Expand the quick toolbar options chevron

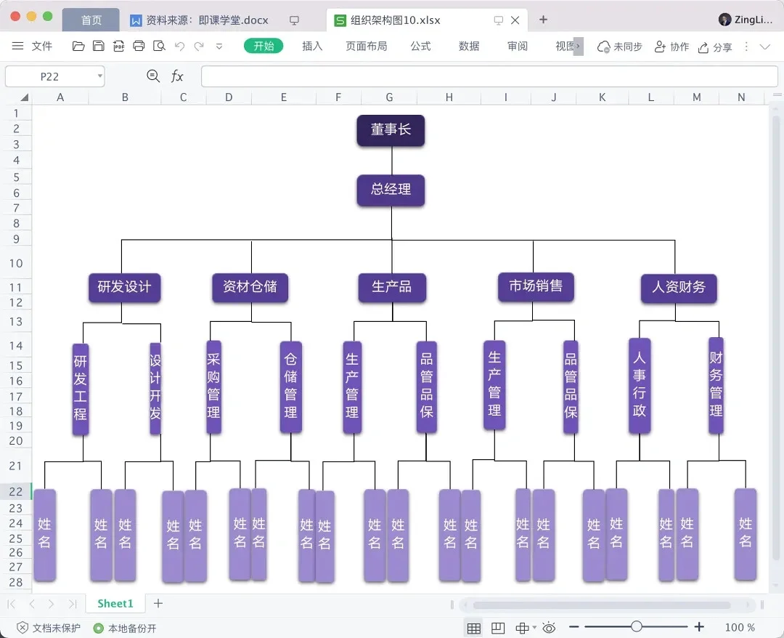pyautogui.click(x=219, y=46)
